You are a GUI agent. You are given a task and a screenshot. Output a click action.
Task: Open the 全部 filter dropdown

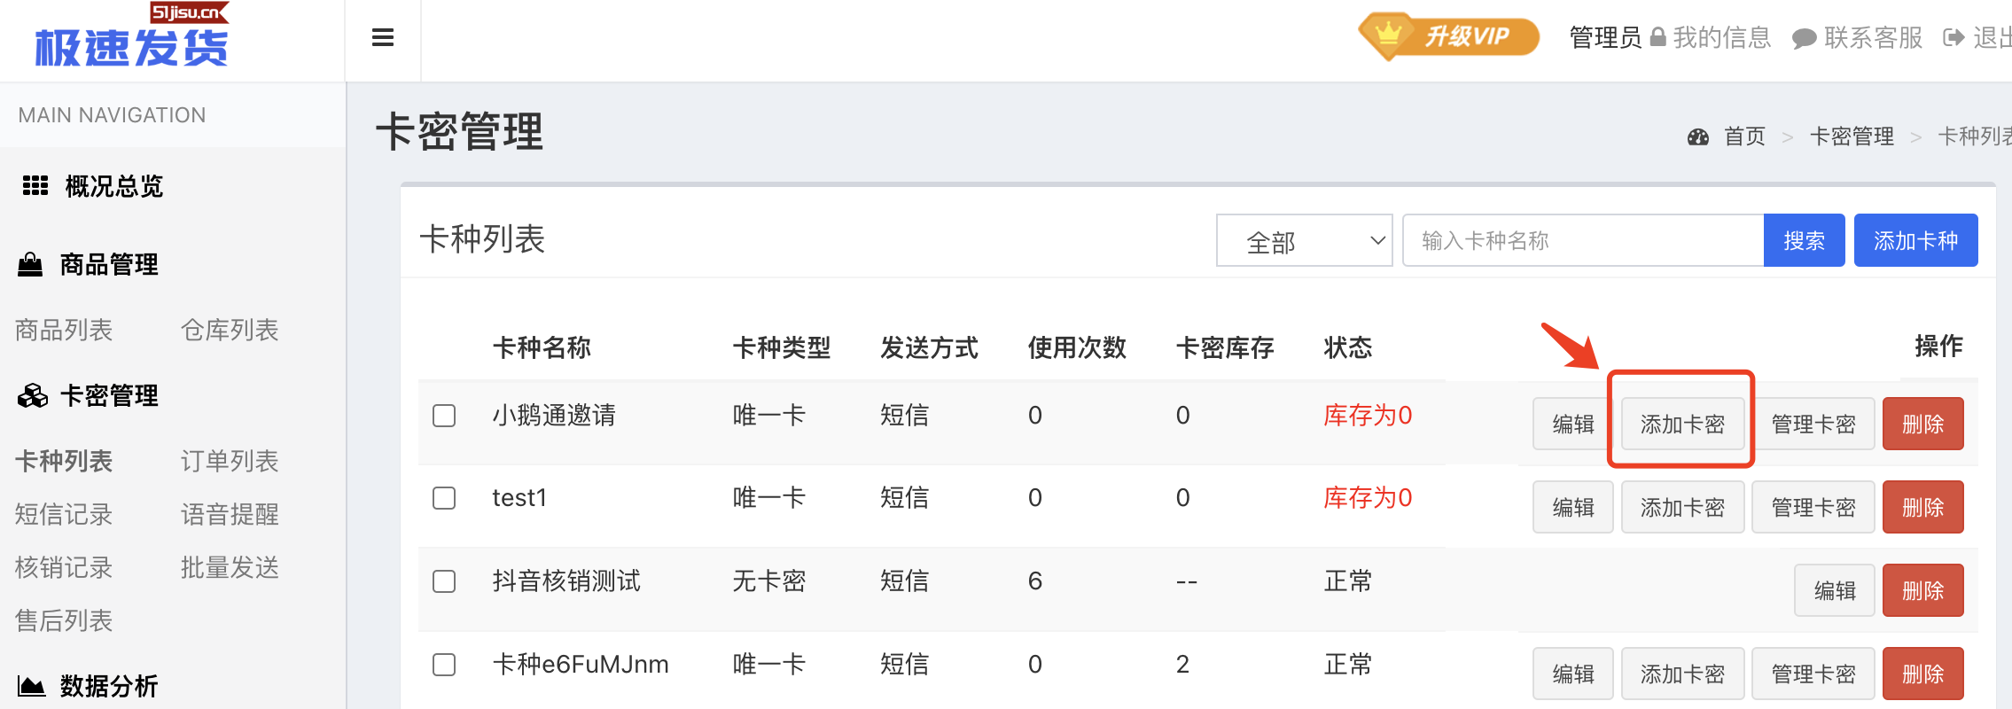(x=1304, y=240)
